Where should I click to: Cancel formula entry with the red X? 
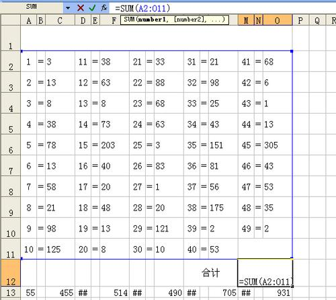pos(81,8)
